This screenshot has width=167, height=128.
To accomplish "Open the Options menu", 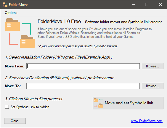I will point(11,13).
